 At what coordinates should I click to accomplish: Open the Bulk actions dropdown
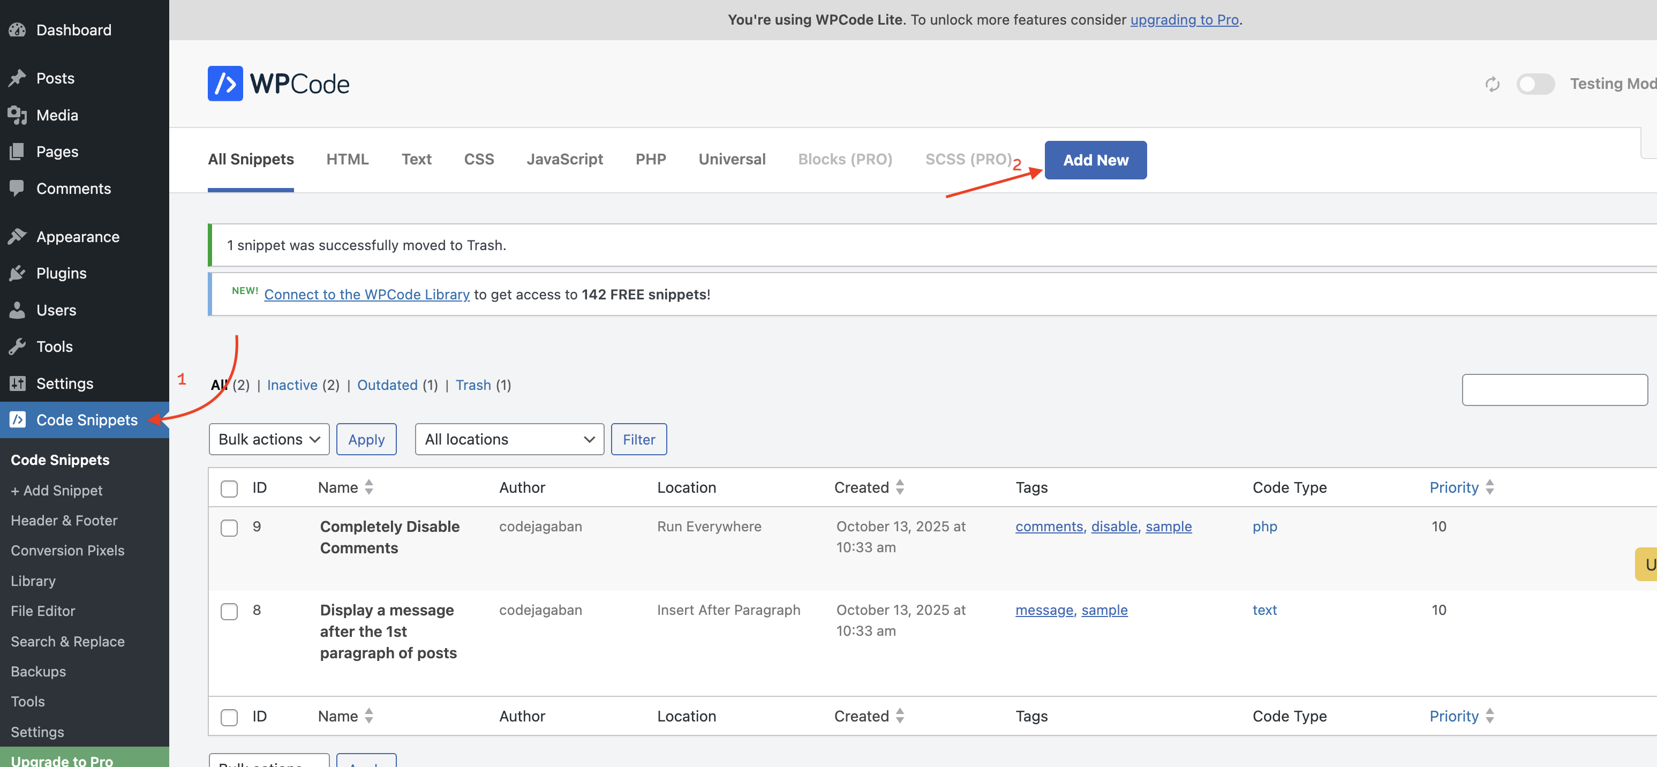pos(269,440)
